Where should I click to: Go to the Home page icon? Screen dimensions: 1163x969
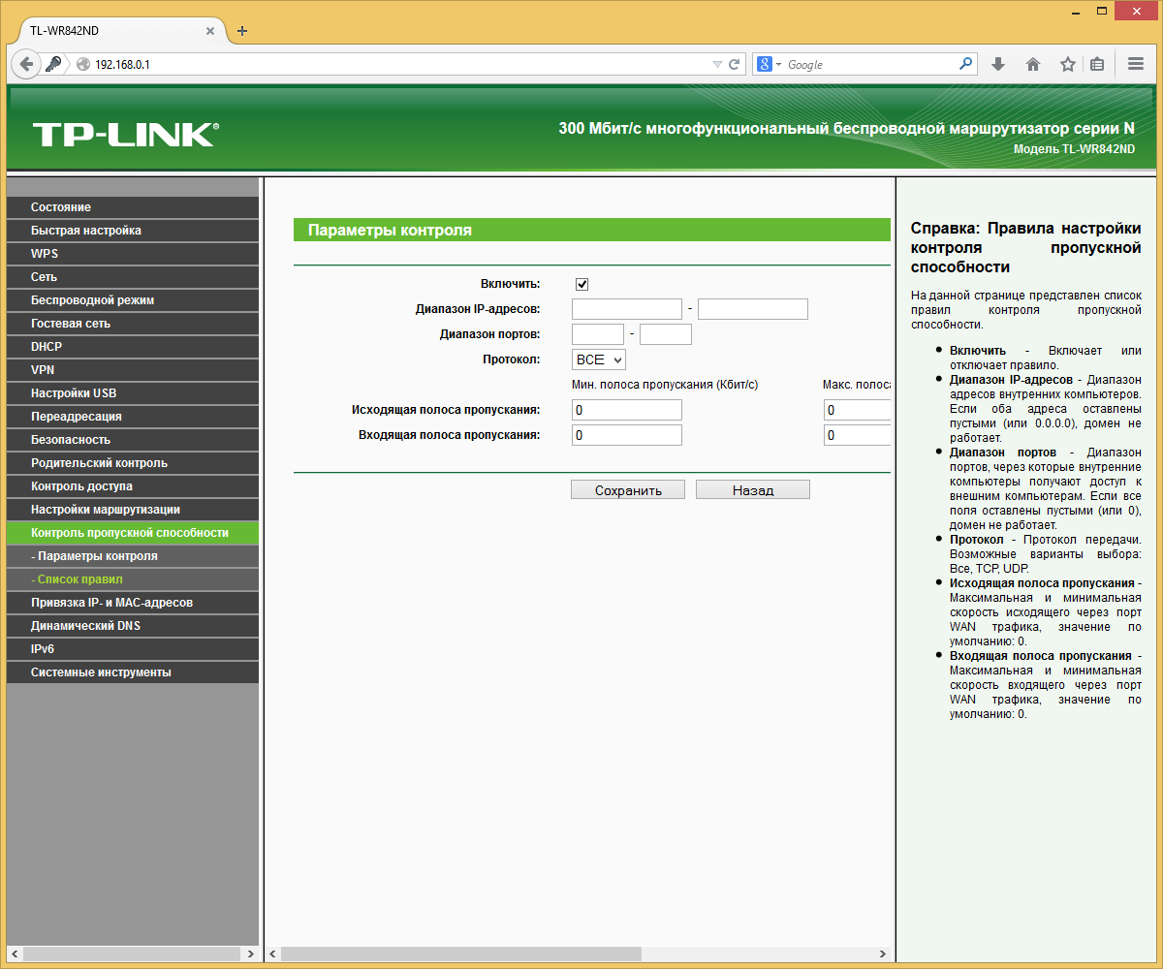click(x=1033, y=64)
